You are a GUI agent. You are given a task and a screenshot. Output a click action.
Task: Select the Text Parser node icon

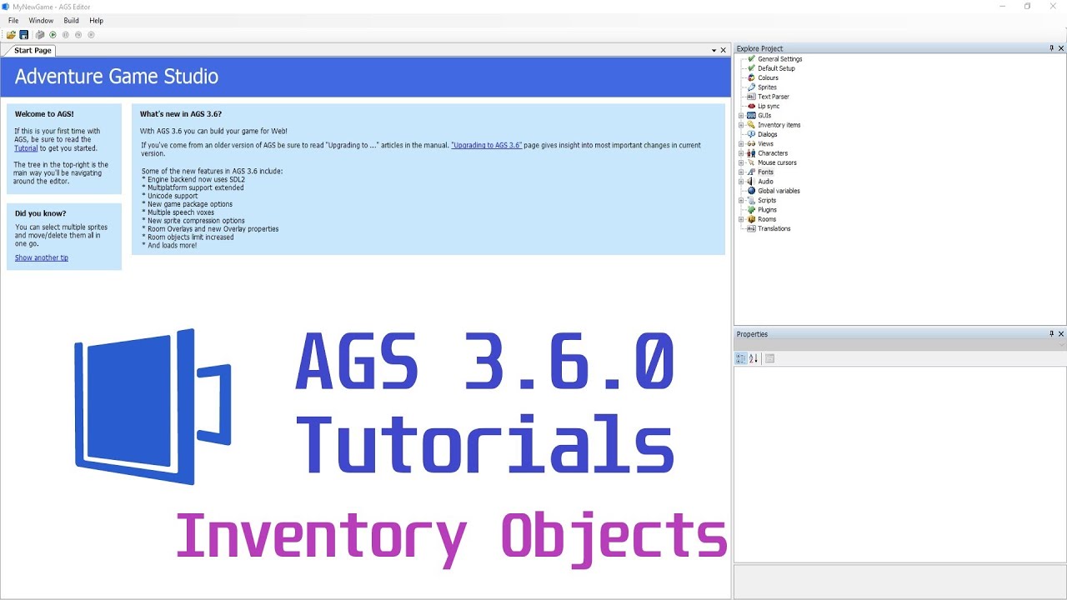pos(751,97)
